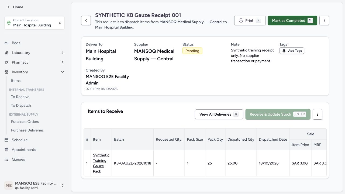
Task: Click Mark as Completed button
Action: (x=292, y=20)
